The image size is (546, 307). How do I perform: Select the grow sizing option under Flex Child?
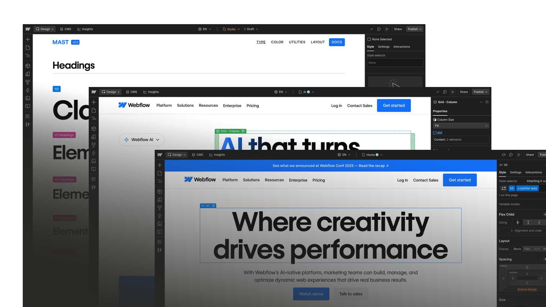tap(528, 223)
